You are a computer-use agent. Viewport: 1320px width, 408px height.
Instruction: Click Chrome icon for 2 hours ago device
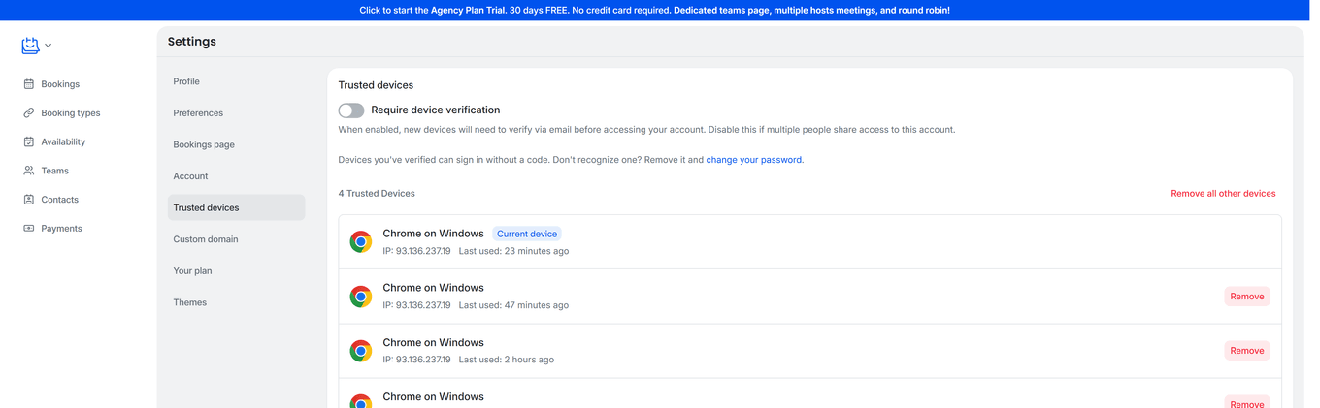click(361, 351)
